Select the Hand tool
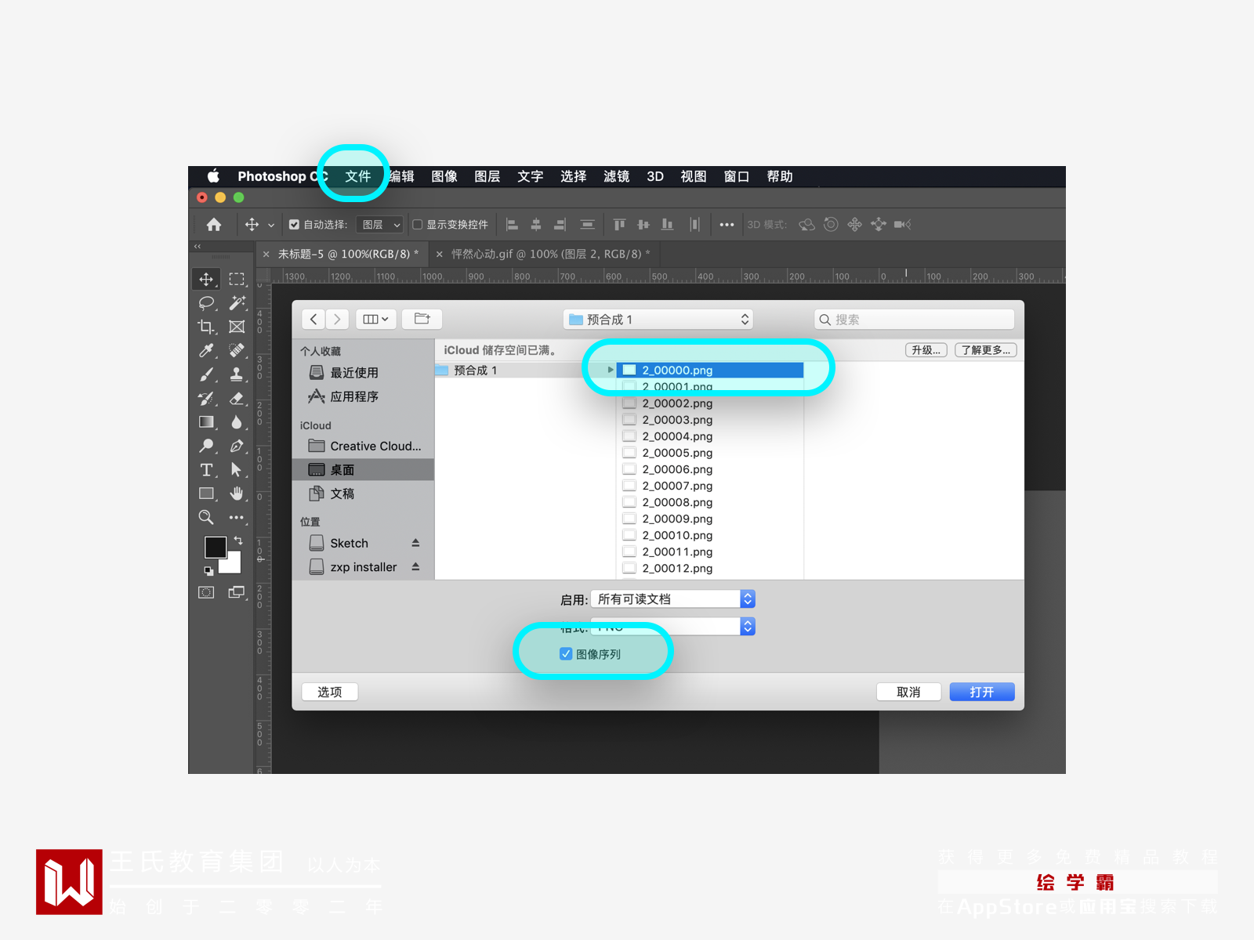The width and height of the screenshot is (1254, 940). coord(237,493)
